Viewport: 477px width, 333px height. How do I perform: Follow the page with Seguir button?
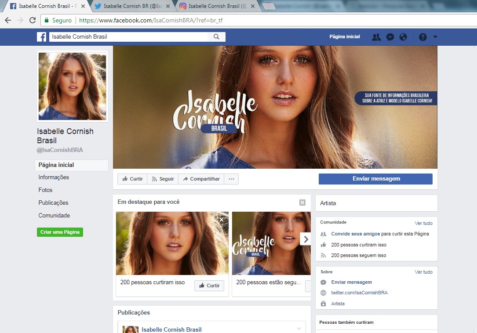point(163,179)
